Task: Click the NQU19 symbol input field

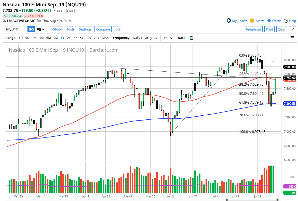Action: (x=15, y=29)
